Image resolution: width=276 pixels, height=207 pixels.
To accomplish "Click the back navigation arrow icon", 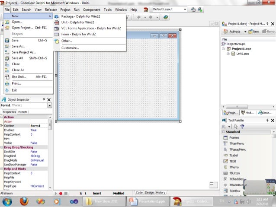I will coord(139,17).
